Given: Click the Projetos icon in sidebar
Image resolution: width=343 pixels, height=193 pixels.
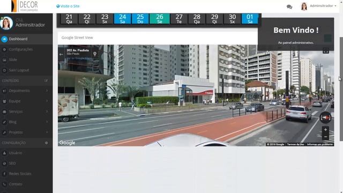Looking at the screenshot, I should click(4, 132).
